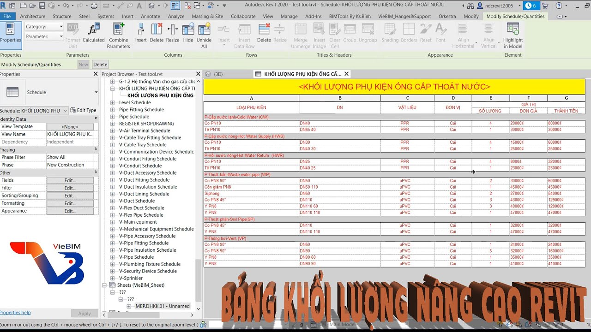The width and height of the screenshot is (591, 332).
Task: Expand the Level Schedule node
Action: (112, 103)
